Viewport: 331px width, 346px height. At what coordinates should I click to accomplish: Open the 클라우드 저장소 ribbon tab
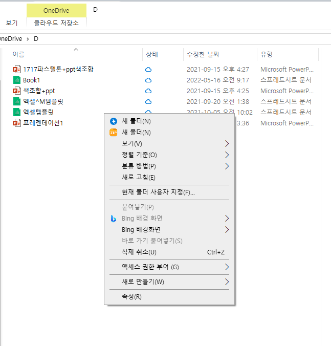[x=56, y=23]
